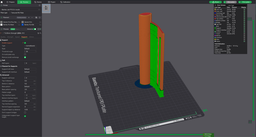Edit Generic PLA Flow Rate filament preset
Image resolution: width=256 pixels, height=137 pixels.
pyautogui.click(x=19, y=22)
